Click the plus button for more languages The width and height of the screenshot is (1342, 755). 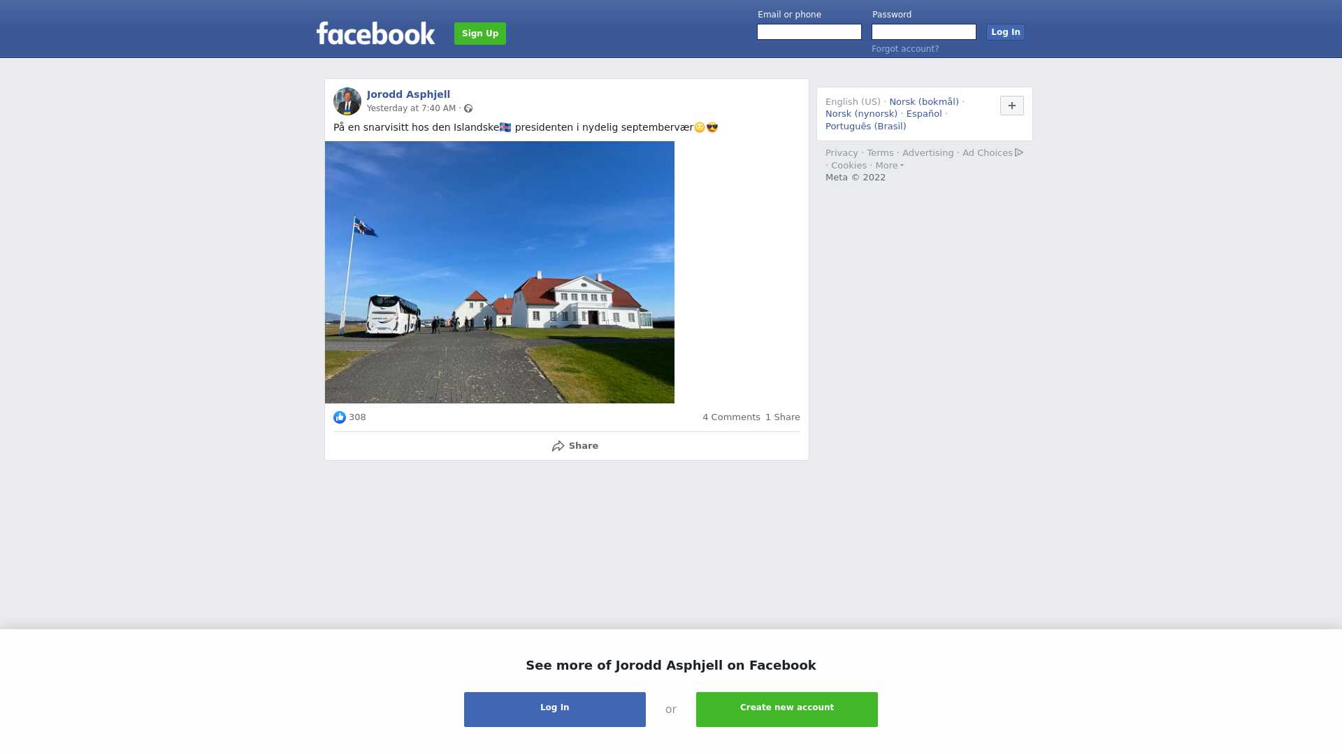pos(1012,106)
